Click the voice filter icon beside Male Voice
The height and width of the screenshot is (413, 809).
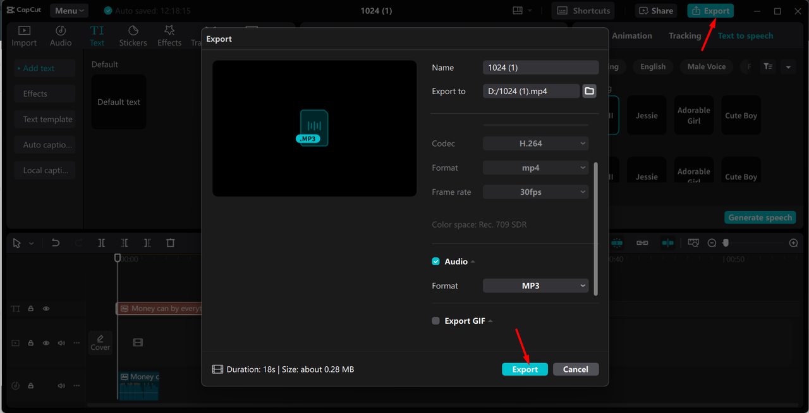tap(767, 66)
